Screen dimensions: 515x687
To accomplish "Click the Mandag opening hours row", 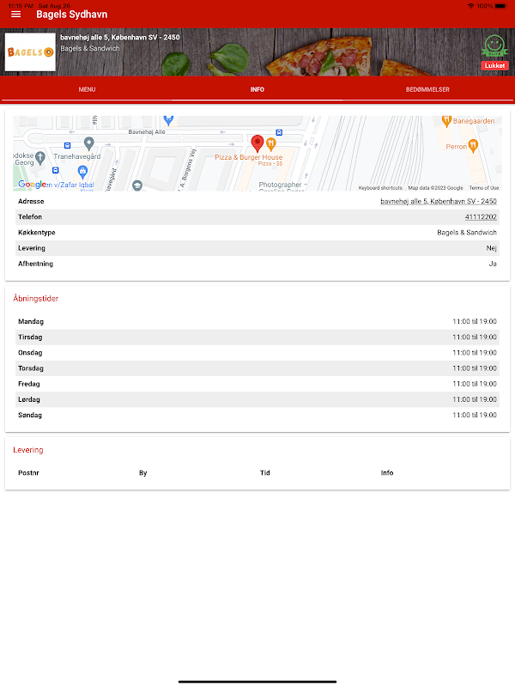I will tap(257, 321).
